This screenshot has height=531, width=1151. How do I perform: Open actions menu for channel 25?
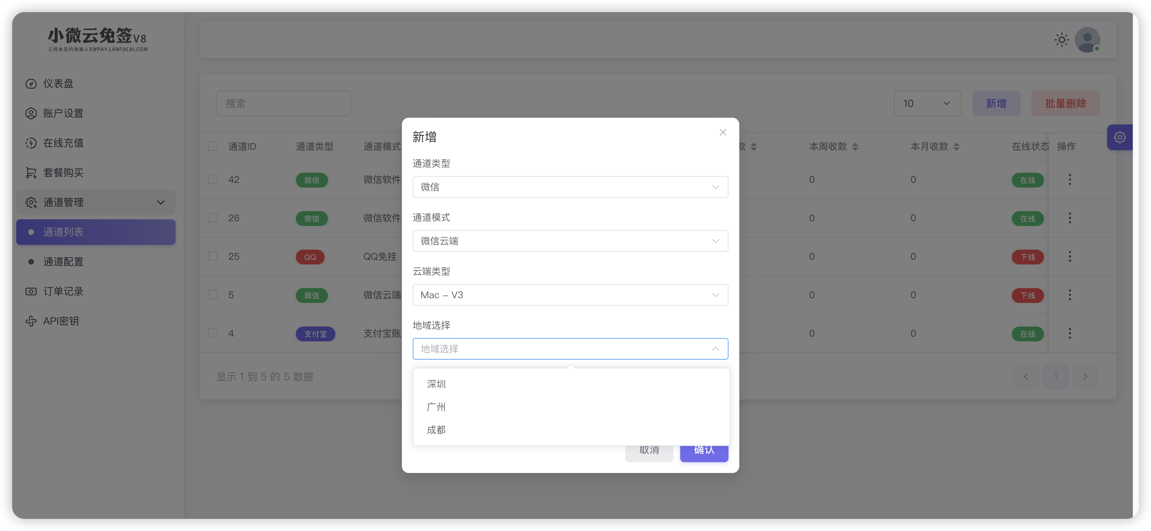point(1070,256)
